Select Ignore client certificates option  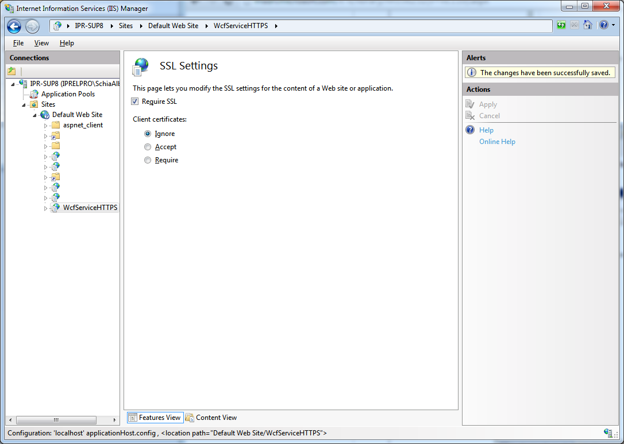tap(148, 134)
